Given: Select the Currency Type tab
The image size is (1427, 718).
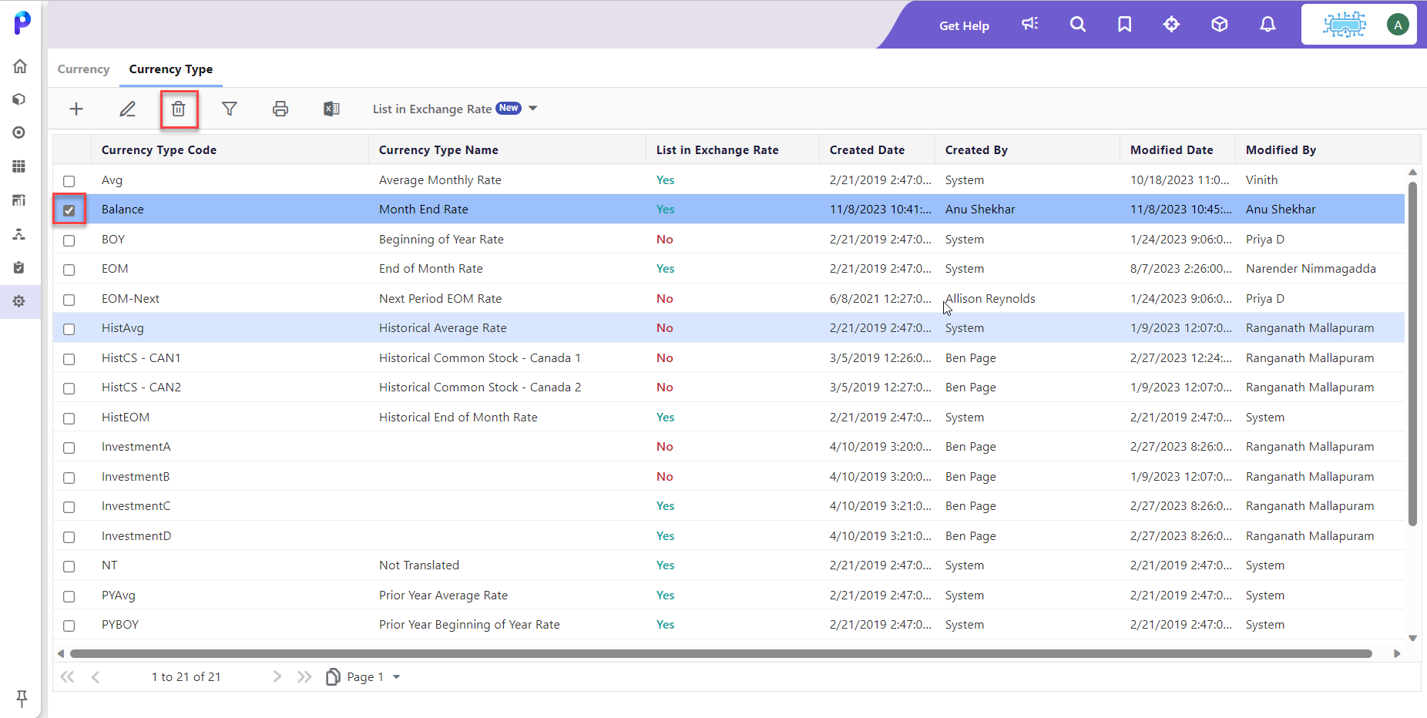Looking at the screenshot, I should tap(171, 69).
